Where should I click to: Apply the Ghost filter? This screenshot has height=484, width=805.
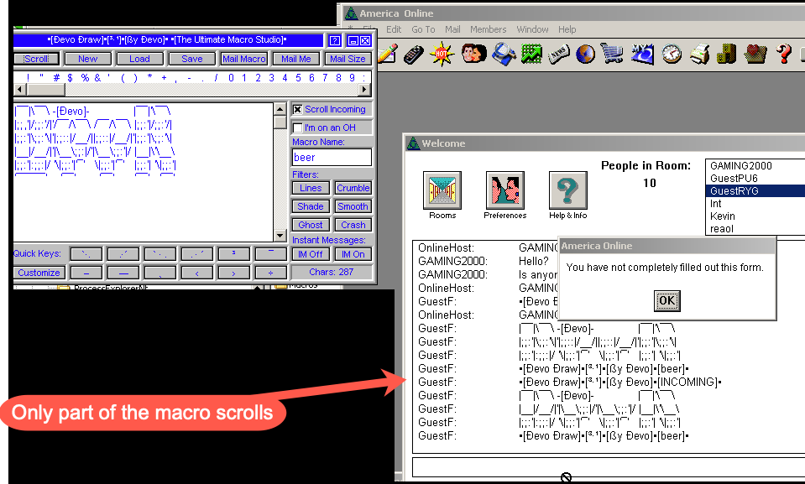(311, 226)
